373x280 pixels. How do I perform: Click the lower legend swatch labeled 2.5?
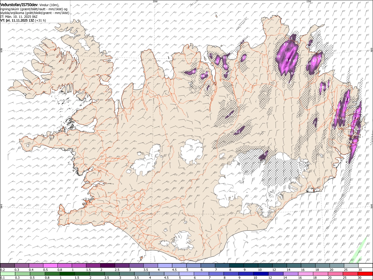click(112, 274)
